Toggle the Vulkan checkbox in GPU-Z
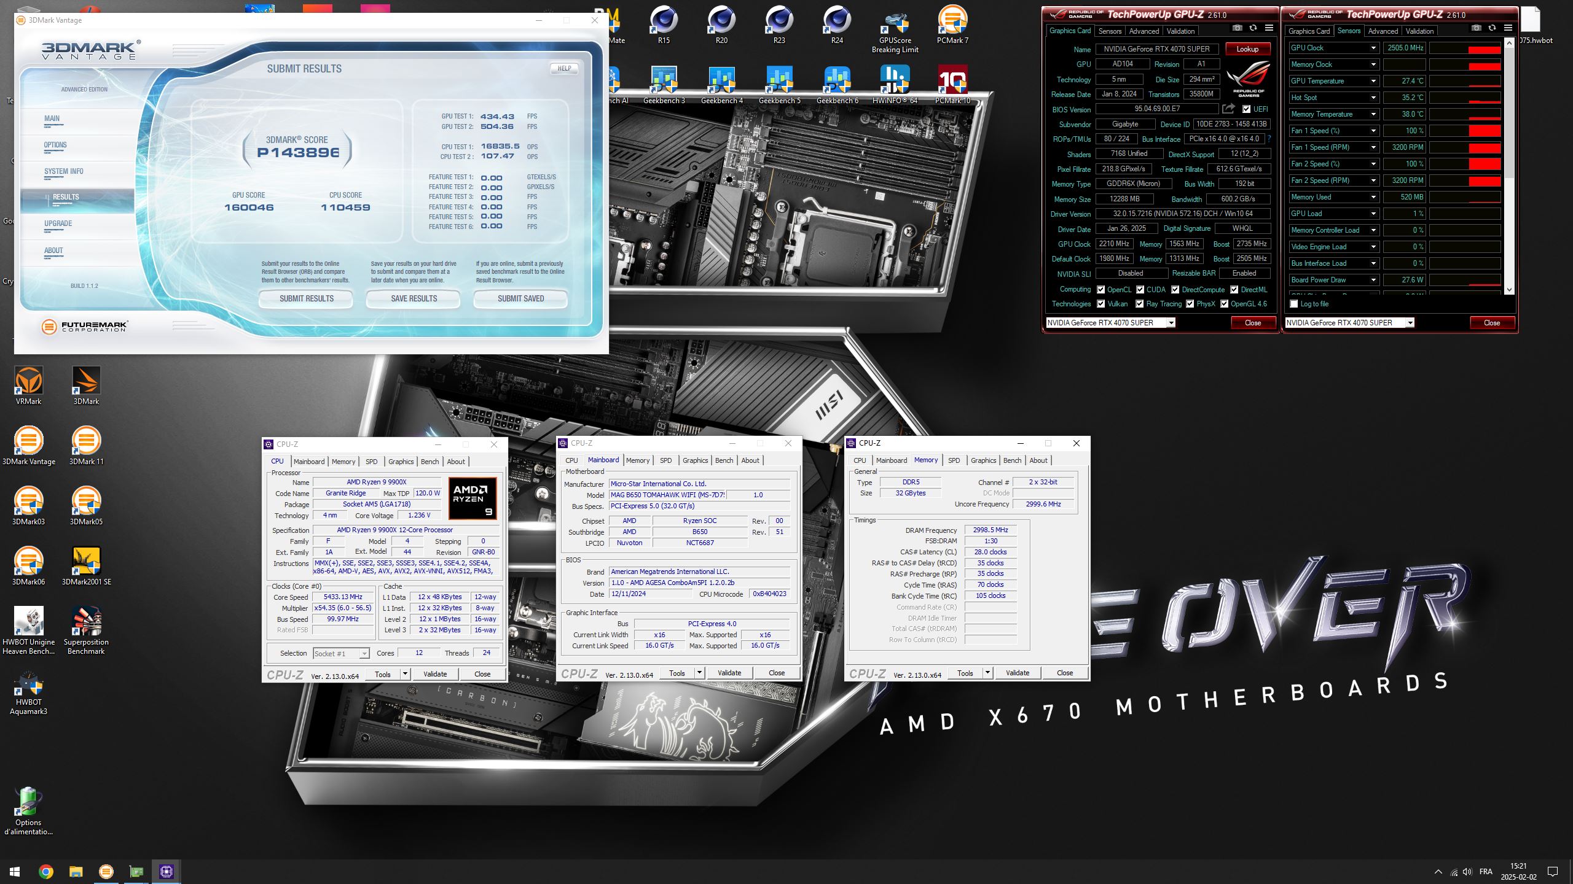1573x884 pixels. (1101, 304)
